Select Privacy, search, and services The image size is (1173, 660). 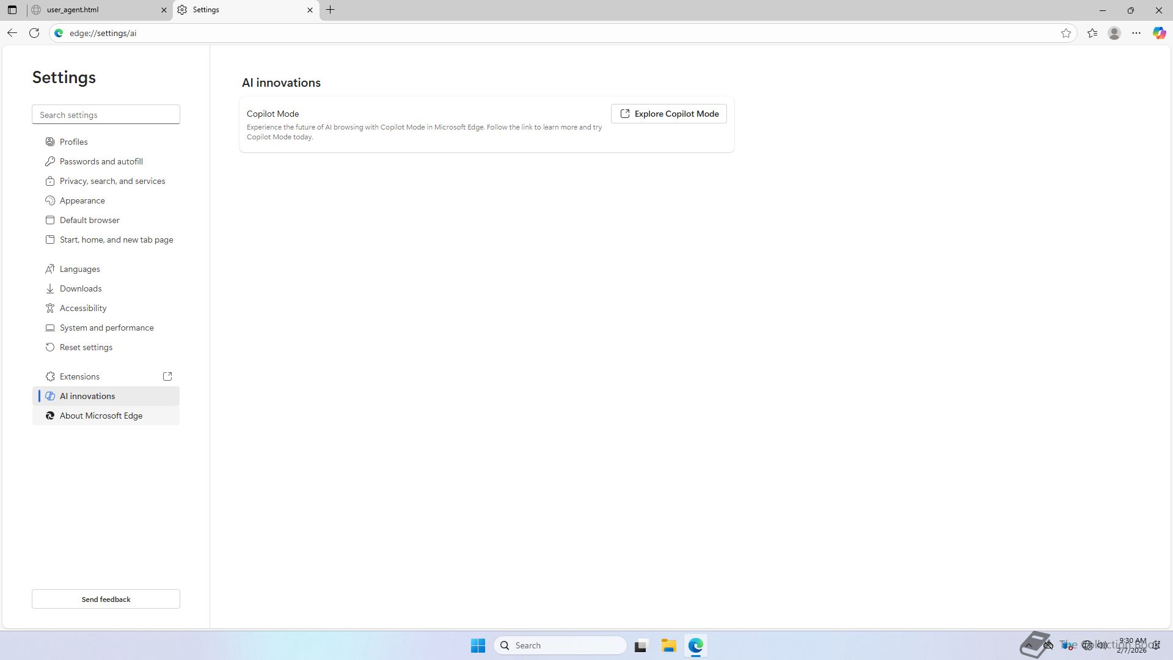tap(112, 181)
